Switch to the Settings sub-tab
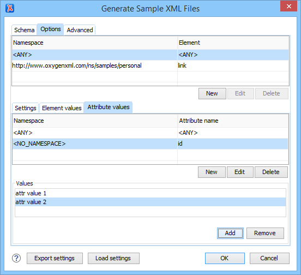The height and width of the screenshot is (275, 301). tap(26, 108)
